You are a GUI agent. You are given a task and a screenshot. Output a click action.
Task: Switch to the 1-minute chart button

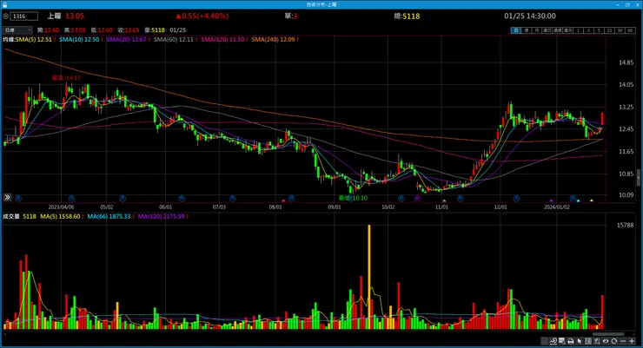tap(578, 30)
